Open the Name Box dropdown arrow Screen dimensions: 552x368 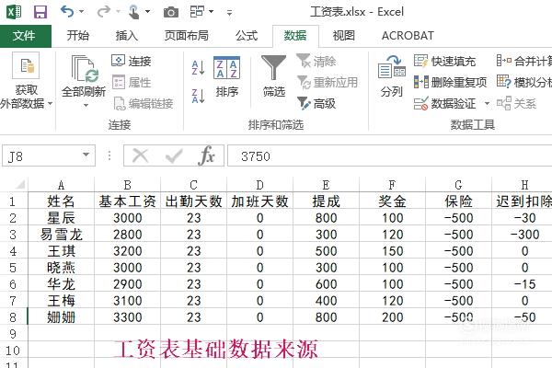[x=86, y=155]
